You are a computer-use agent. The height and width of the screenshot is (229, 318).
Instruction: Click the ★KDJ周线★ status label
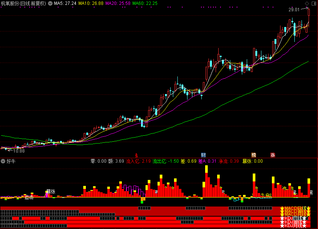[293, 222]
